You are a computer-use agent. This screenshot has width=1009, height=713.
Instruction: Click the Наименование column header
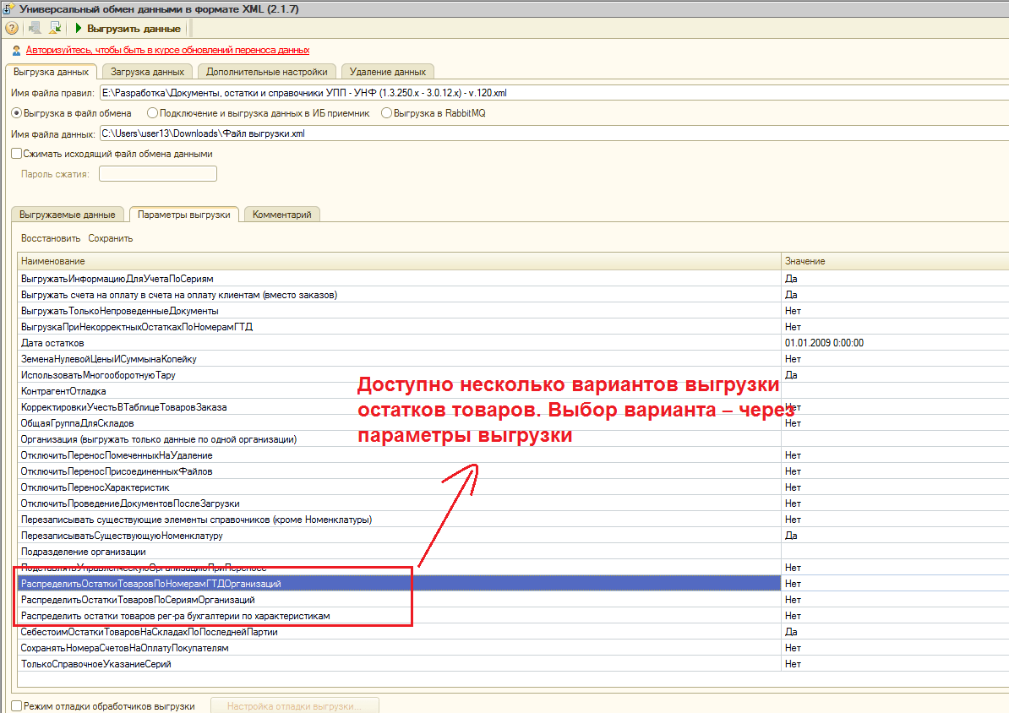point(399,261)
